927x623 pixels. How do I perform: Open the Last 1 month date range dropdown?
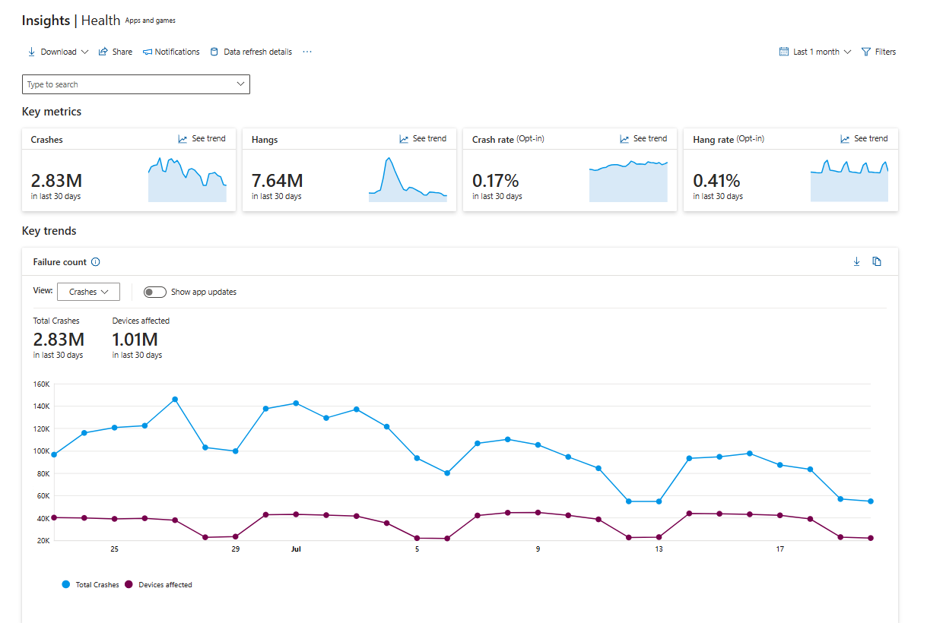click(815, 52)
